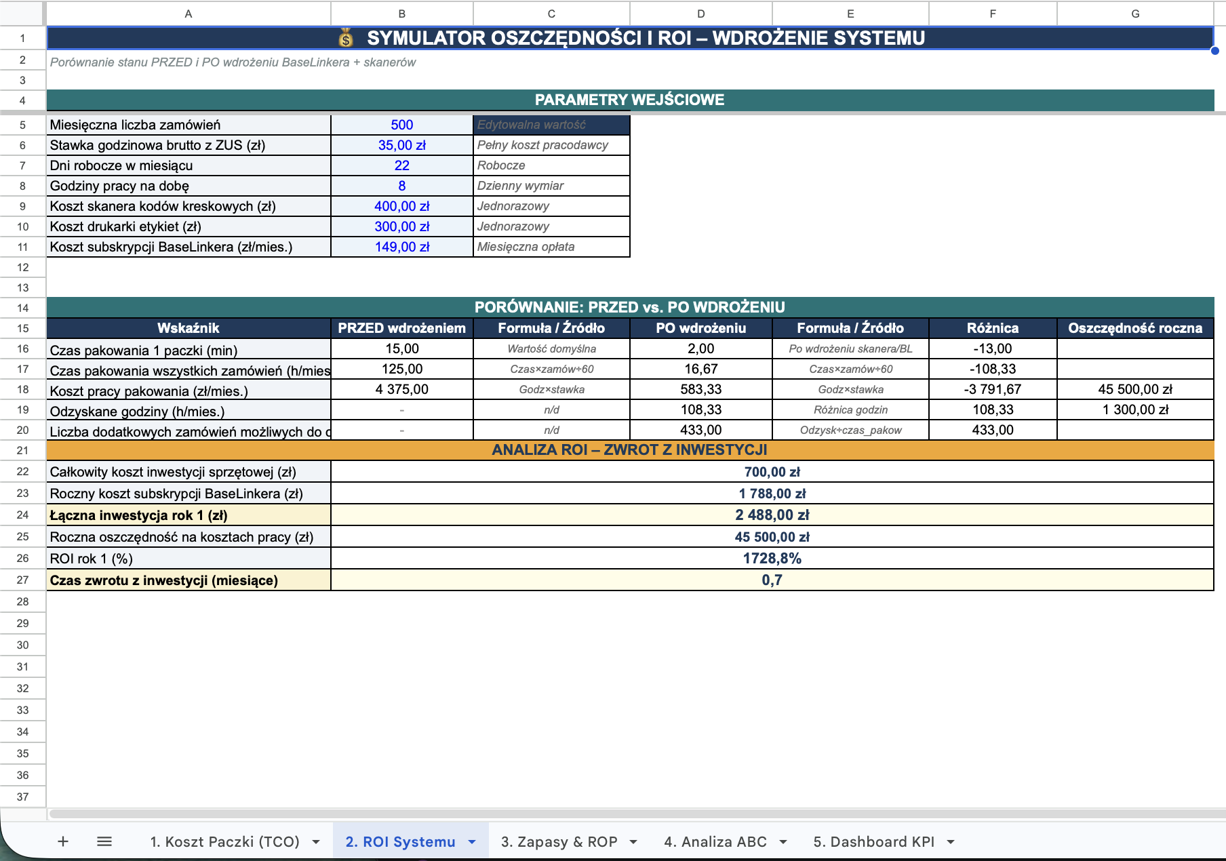Viewport: 1226px width, 861px height.
Task: Select column B header
Action: click(x=401, y=14)
